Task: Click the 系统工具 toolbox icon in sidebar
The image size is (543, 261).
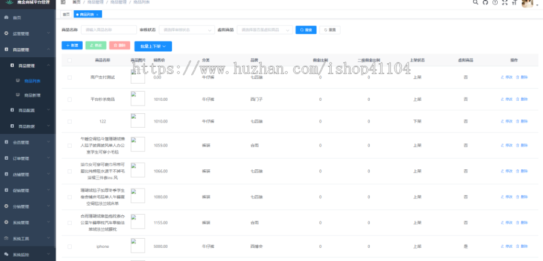Action: point(6,238)
